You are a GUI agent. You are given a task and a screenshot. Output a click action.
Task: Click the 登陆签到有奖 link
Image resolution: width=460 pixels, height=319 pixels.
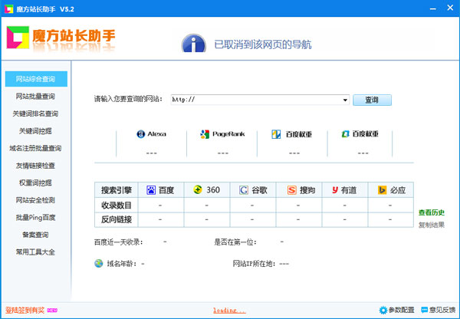tap(25, 311)
